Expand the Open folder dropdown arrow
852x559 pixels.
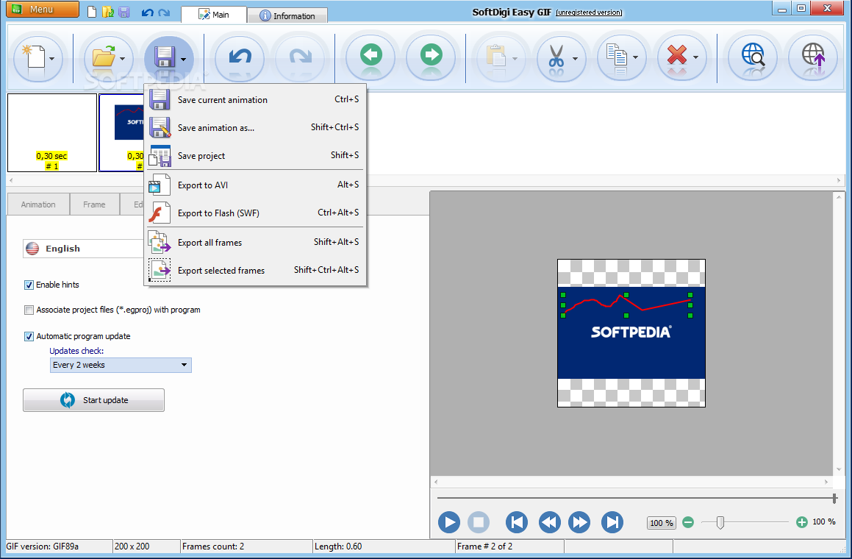(122, 59)
